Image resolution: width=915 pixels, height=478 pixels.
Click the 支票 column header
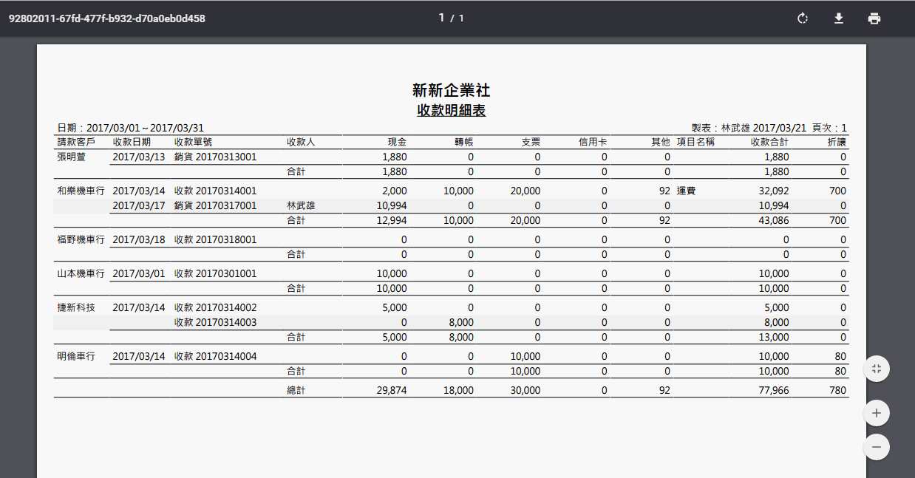point(531,142)
